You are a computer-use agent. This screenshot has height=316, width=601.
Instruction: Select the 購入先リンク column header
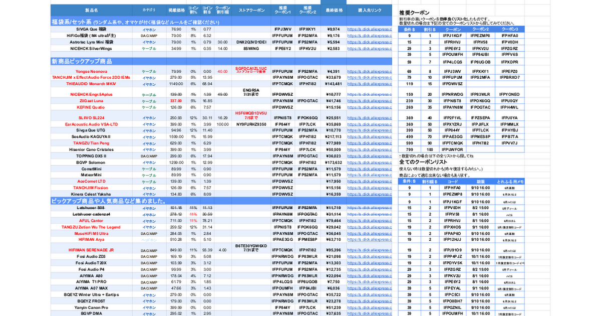pos(370,10)
